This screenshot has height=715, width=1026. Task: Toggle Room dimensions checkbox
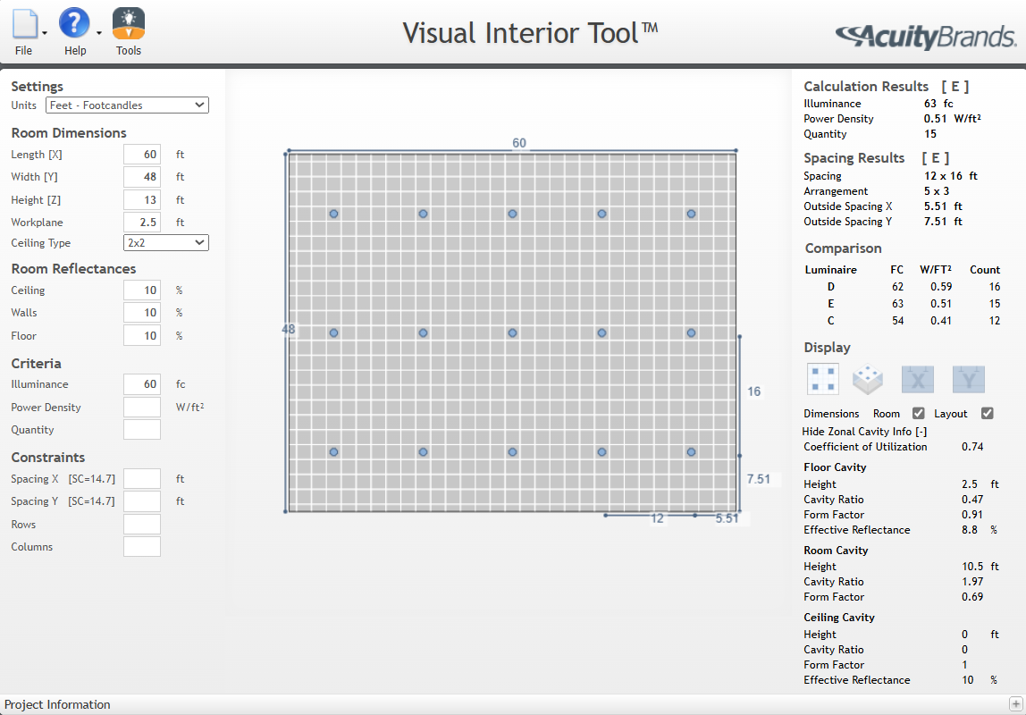click(919, 414)
